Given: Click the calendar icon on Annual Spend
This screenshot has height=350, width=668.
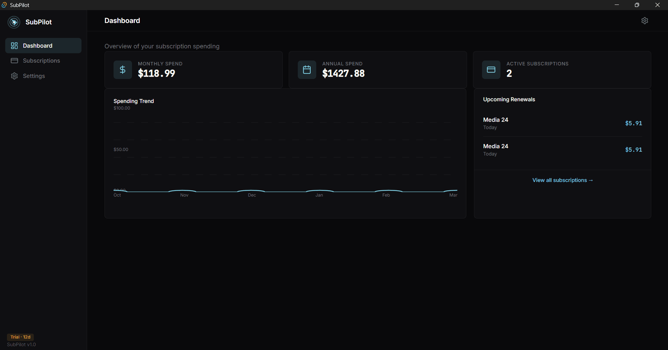Looking at the screenshot, I should click(306, 70).
